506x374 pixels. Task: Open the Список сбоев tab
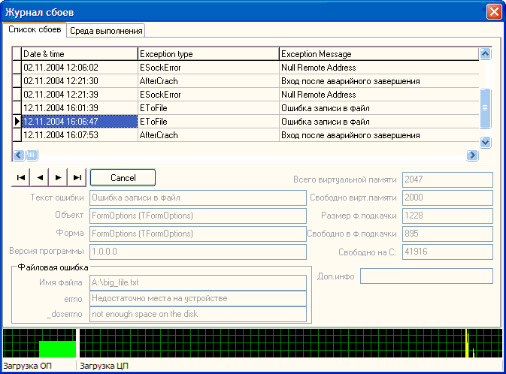(35, 30)
